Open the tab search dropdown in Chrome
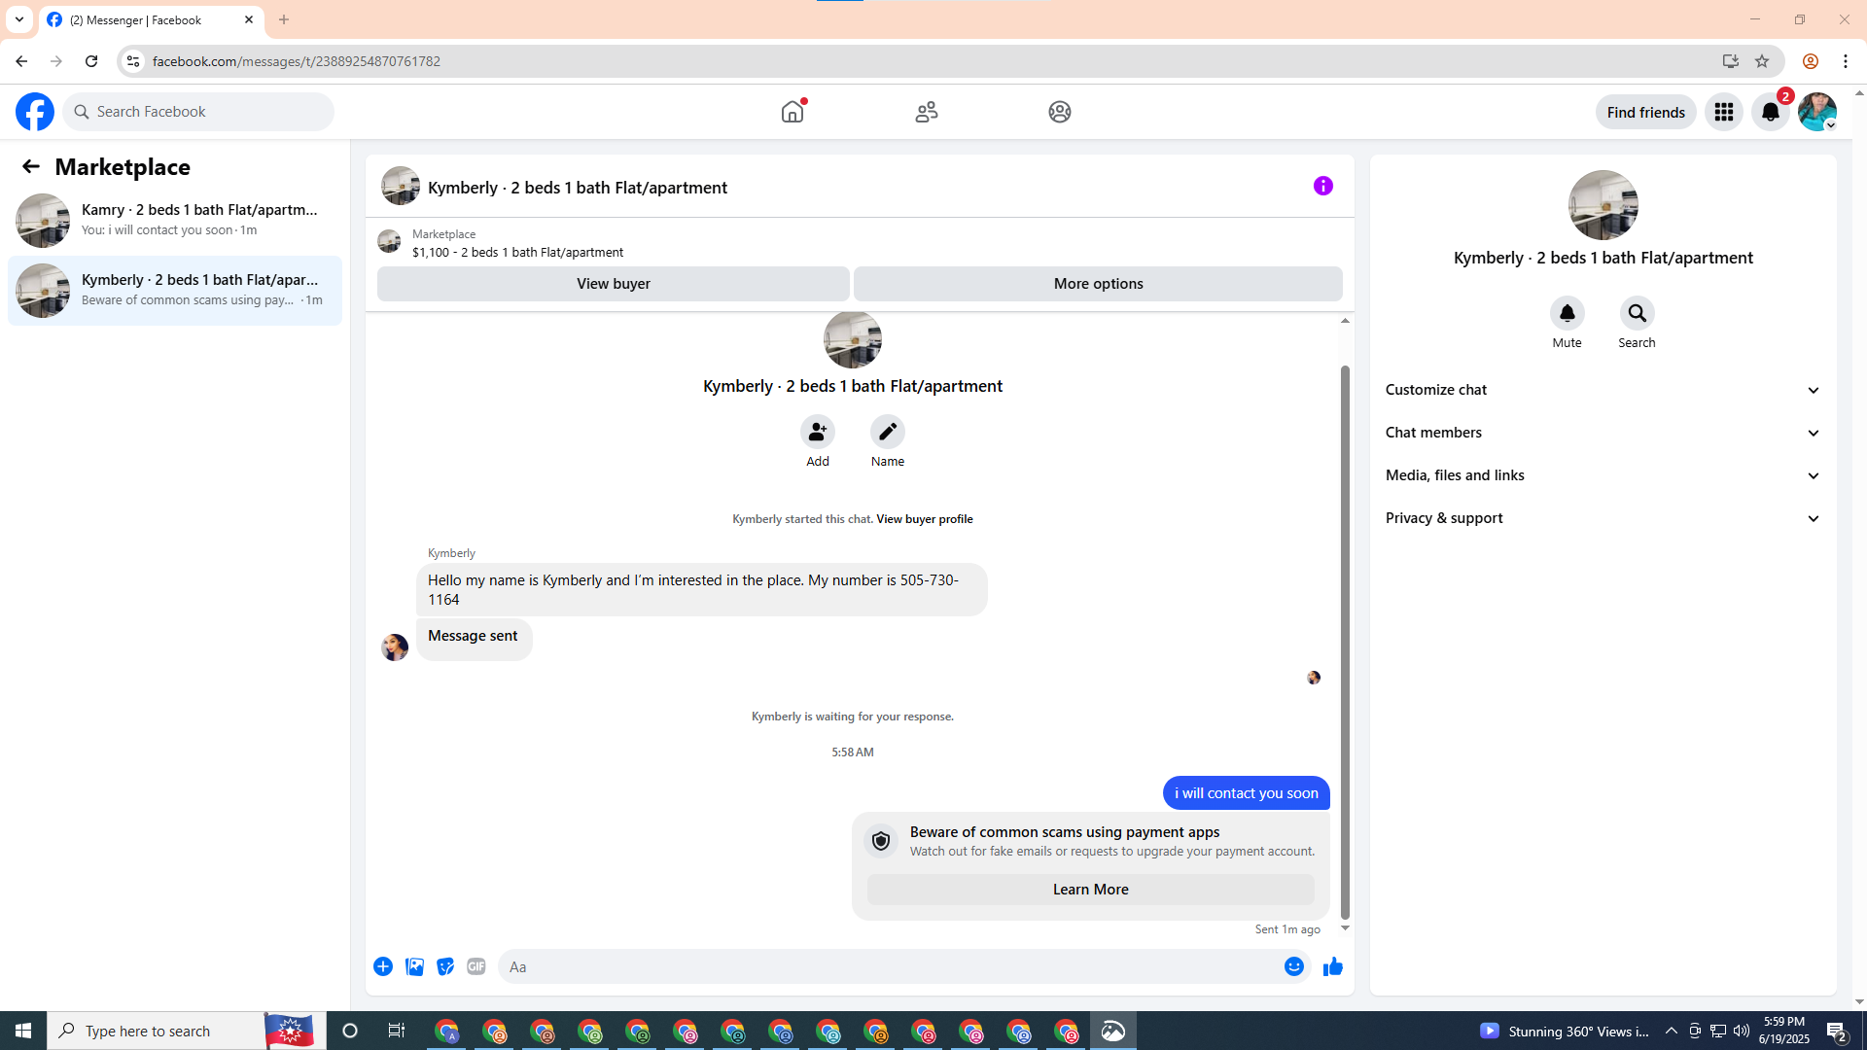This screenshot has width=1867, height=1050. (19, 19)
